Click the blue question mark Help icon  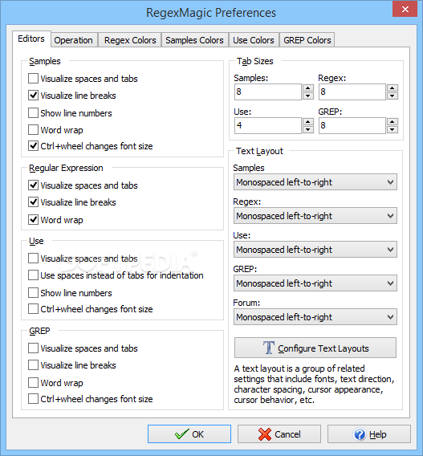click(x=360, y=434)
